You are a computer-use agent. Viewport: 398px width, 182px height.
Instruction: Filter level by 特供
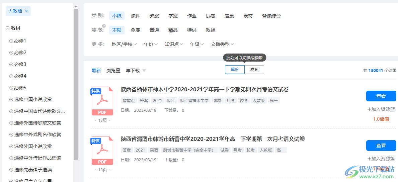(192, 30)
